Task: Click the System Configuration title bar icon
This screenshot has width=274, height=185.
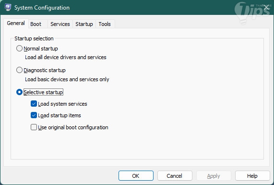Action: [8, 7]
